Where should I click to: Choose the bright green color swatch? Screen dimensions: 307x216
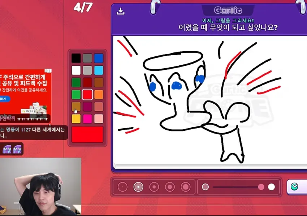(76, 95)
